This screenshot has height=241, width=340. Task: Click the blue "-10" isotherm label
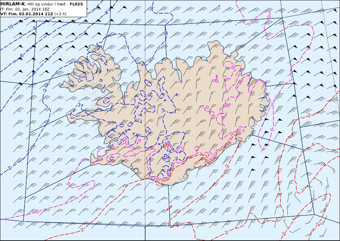pos(10,27)
